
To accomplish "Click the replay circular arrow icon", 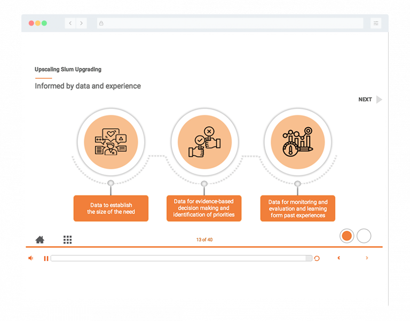I will [317, 258].
